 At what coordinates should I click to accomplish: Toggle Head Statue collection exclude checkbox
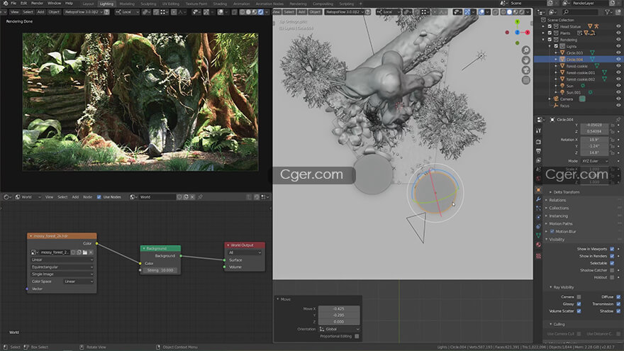point(550,26)
